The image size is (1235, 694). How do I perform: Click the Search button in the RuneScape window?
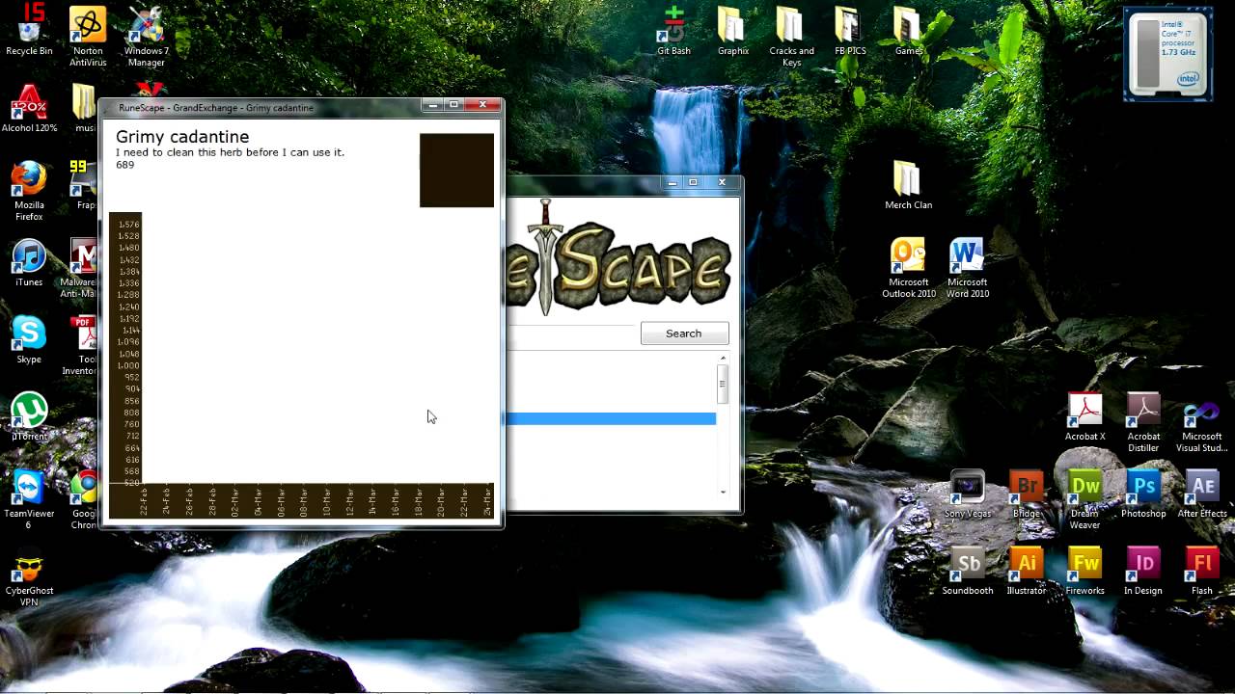pyautogui.click(x=684, y=334)
